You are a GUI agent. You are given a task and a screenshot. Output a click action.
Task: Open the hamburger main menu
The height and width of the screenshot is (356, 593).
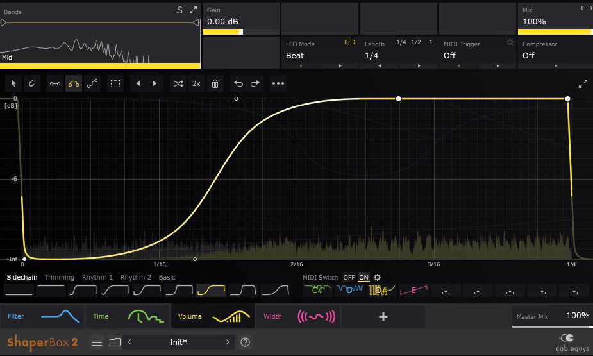pyautogui.click(x=97, y=343)
